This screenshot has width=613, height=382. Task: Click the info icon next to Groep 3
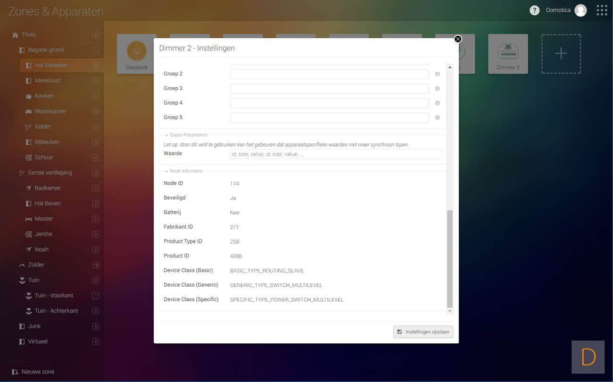tap(437, 89)
